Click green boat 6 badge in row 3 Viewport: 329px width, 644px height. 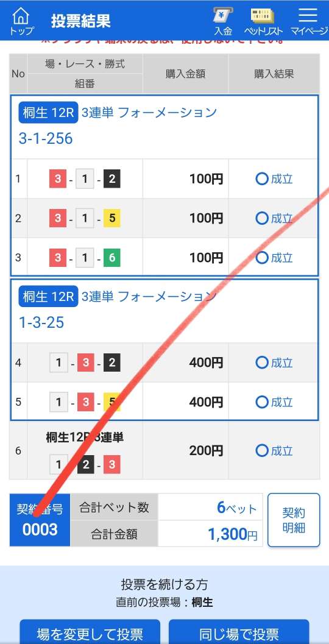coord(111,258)
